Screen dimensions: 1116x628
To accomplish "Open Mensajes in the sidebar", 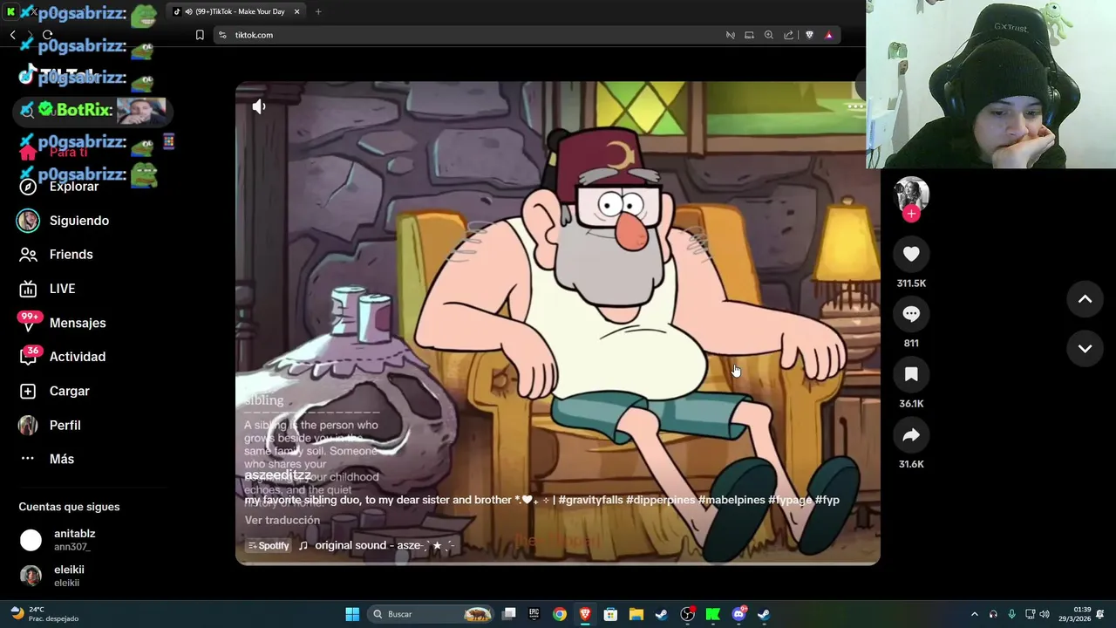I will tap(78, 323).
